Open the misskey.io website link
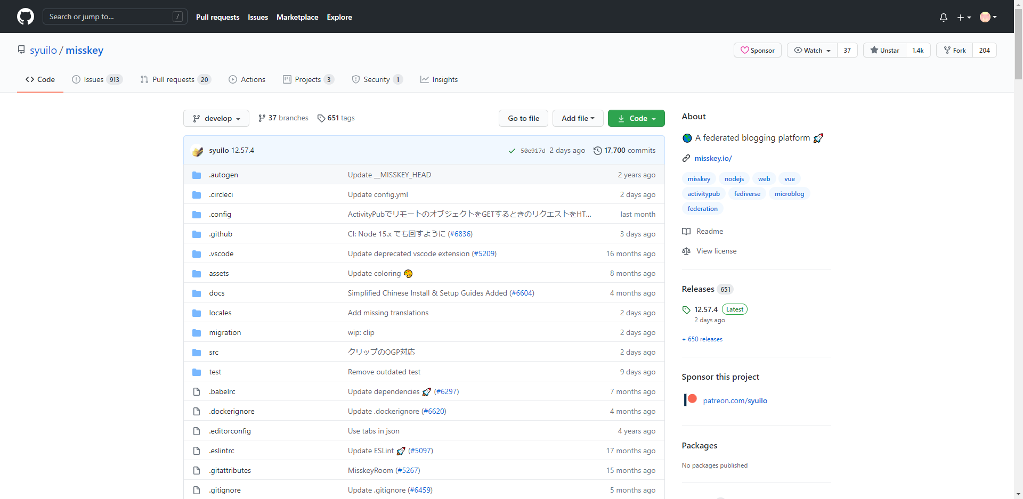This screenshot has height=499, width=1023. click(713, 158)
